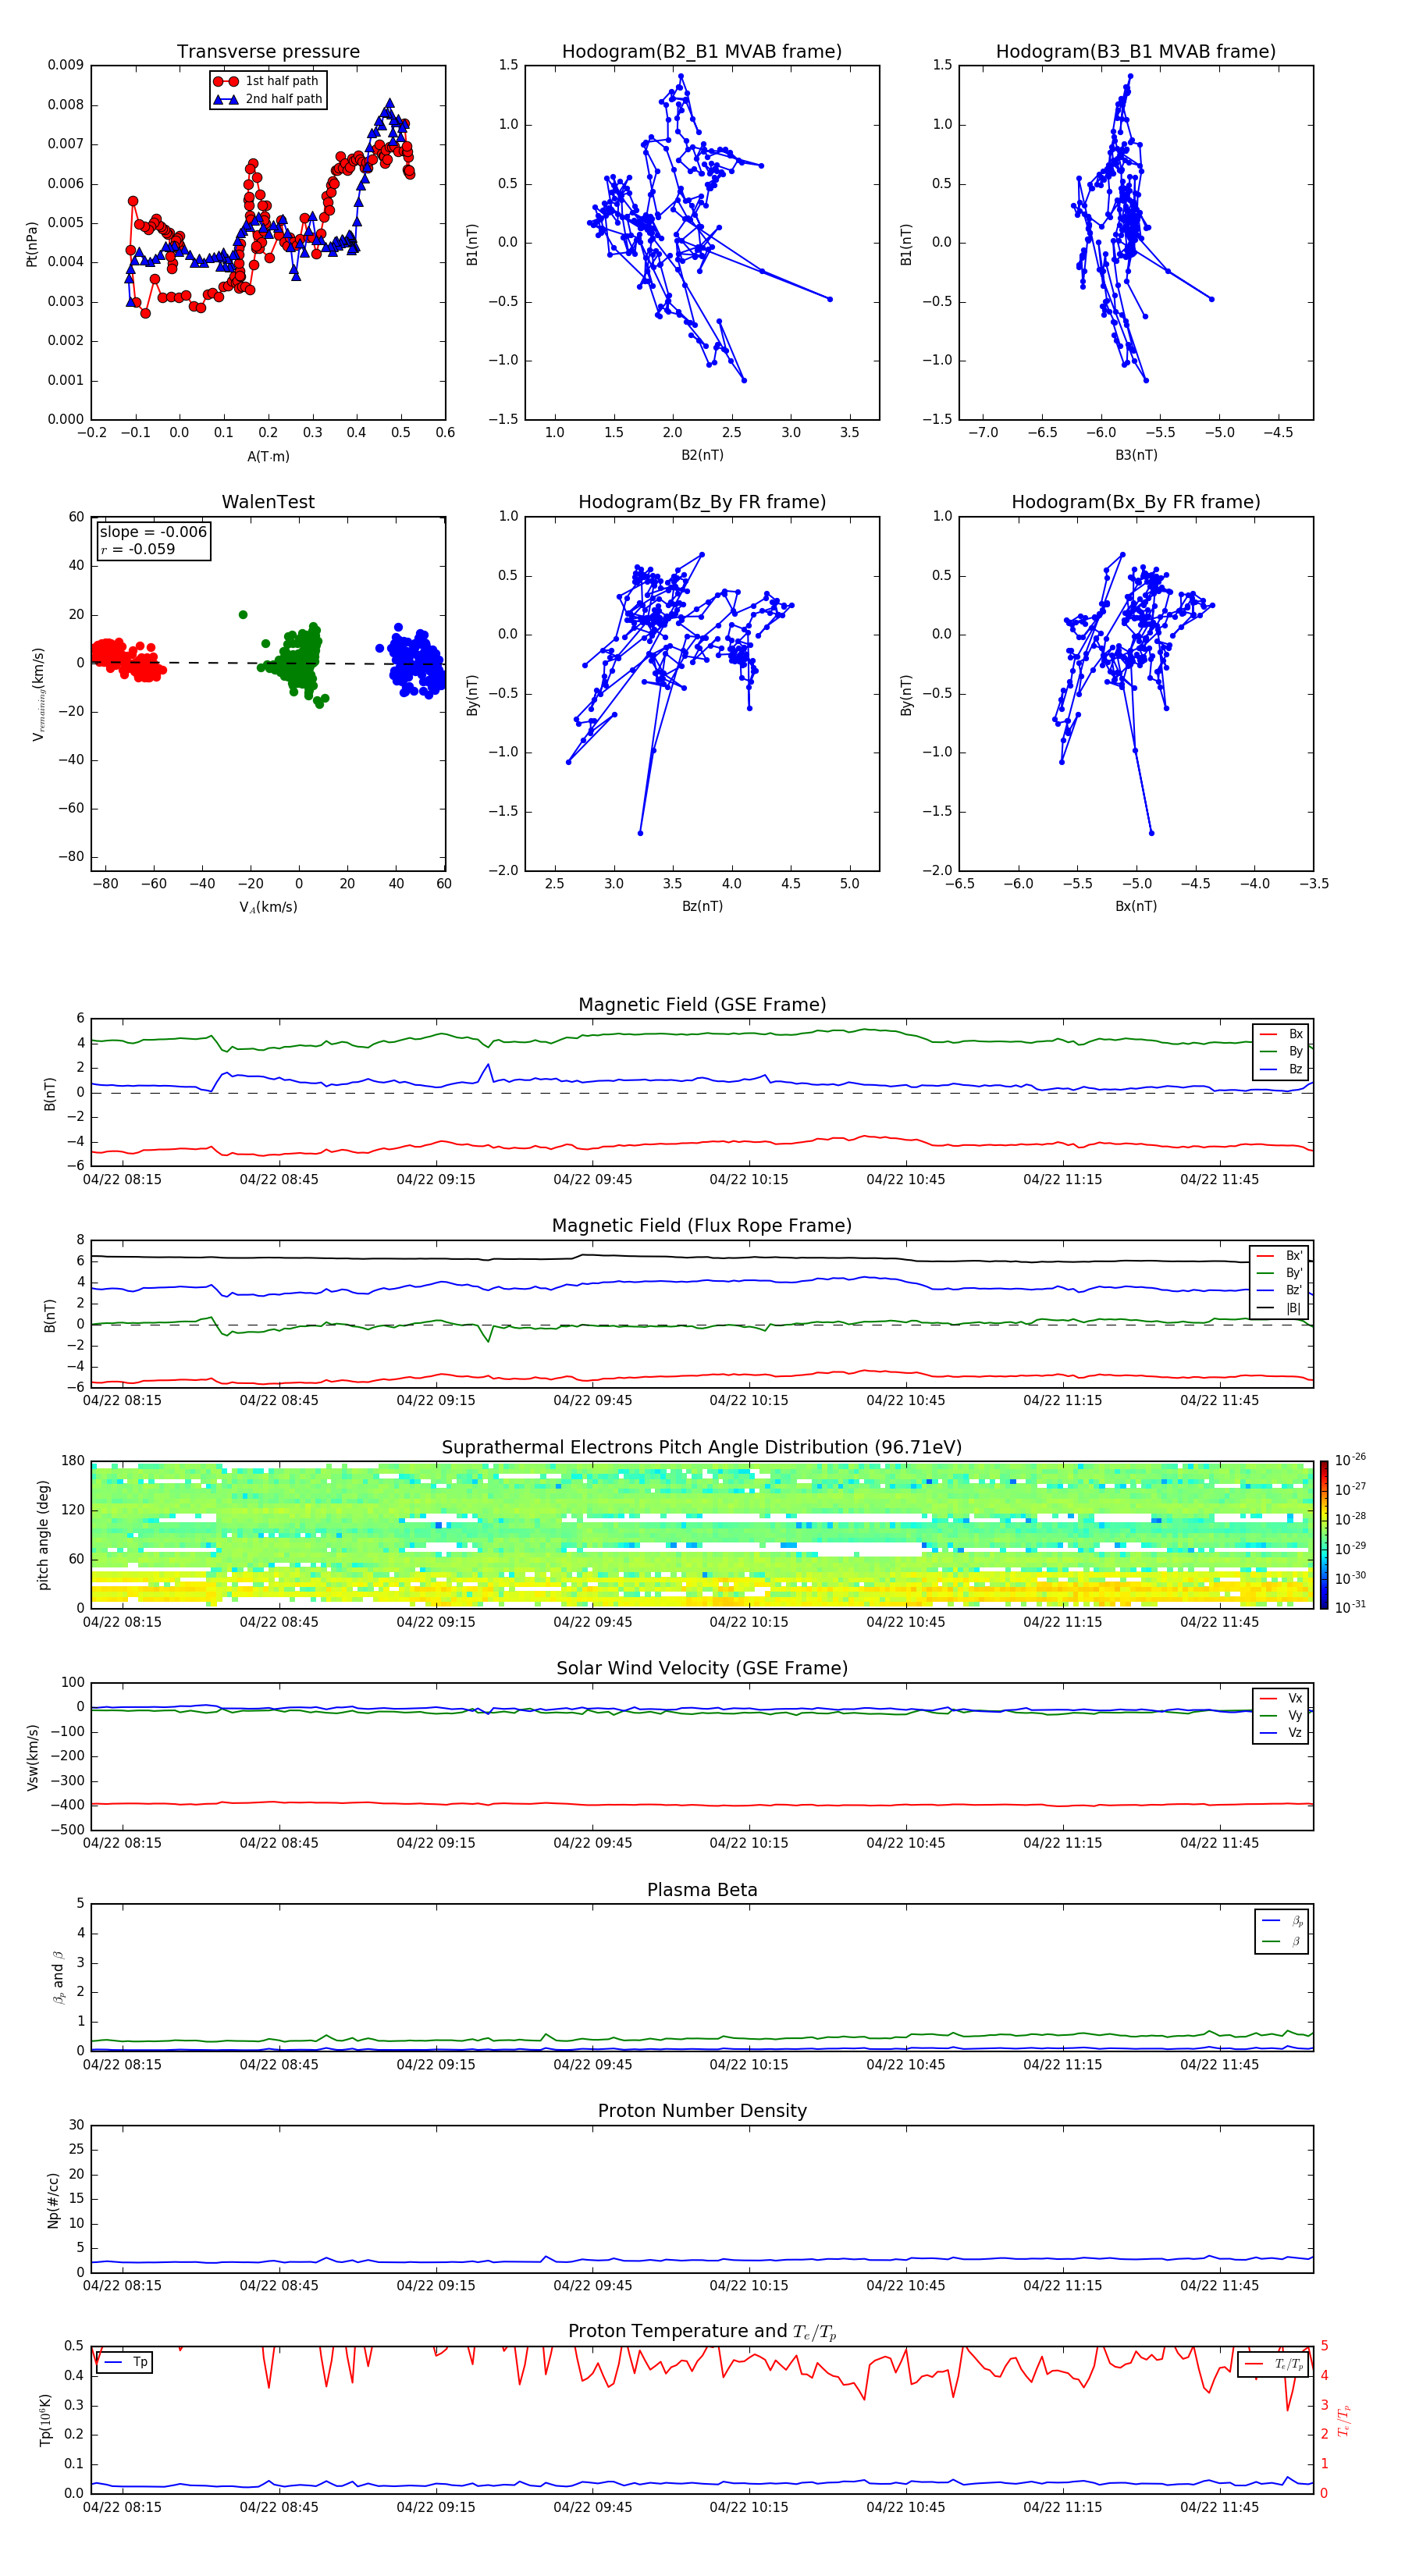
Task: Click the 'Tp' legend entry
Action: 126,2363
